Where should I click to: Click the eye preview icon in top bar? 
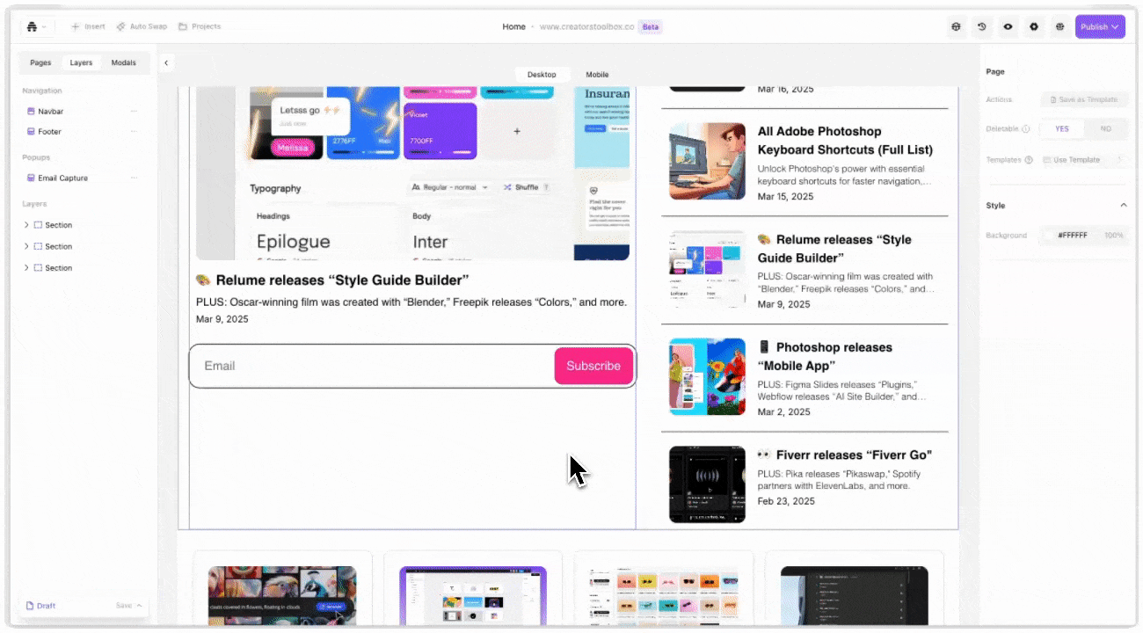[1008, 27]
